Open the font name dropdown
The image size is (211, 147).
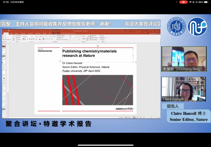click(x=28, y=36)
